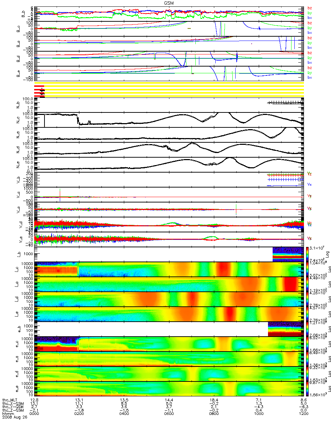The width and height of the screenshot is (331, 427).
Task: Select the B_c magnetic field panel label
Action: (x=18, y=29)
